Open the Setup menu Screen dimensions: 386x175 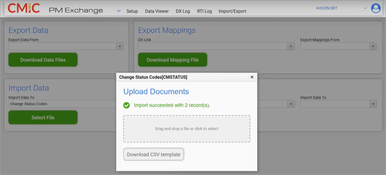(132, 11)
